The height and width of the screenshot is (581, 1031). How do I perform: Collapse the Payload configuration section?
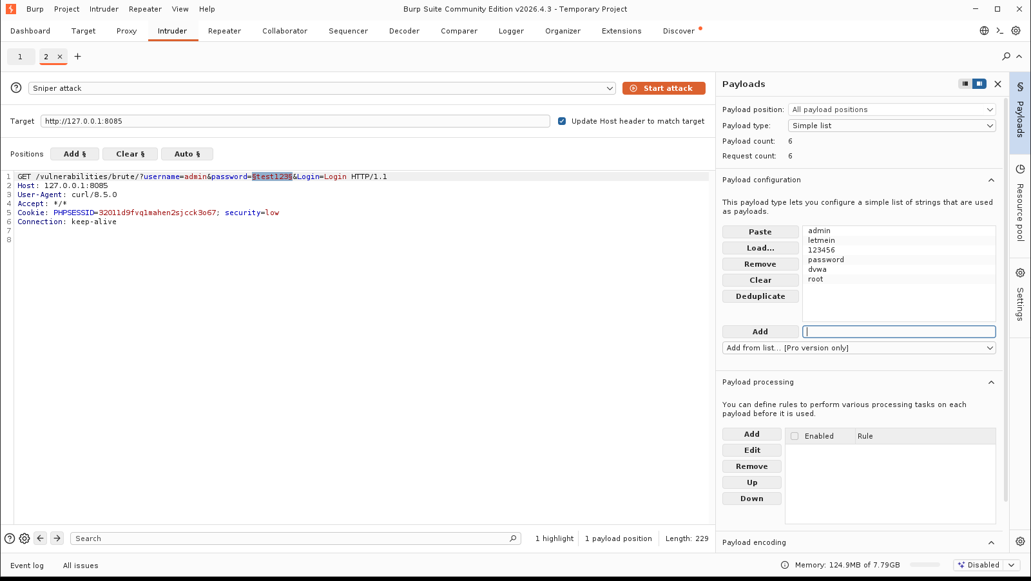pyautogui.click(x=991, y=180)
